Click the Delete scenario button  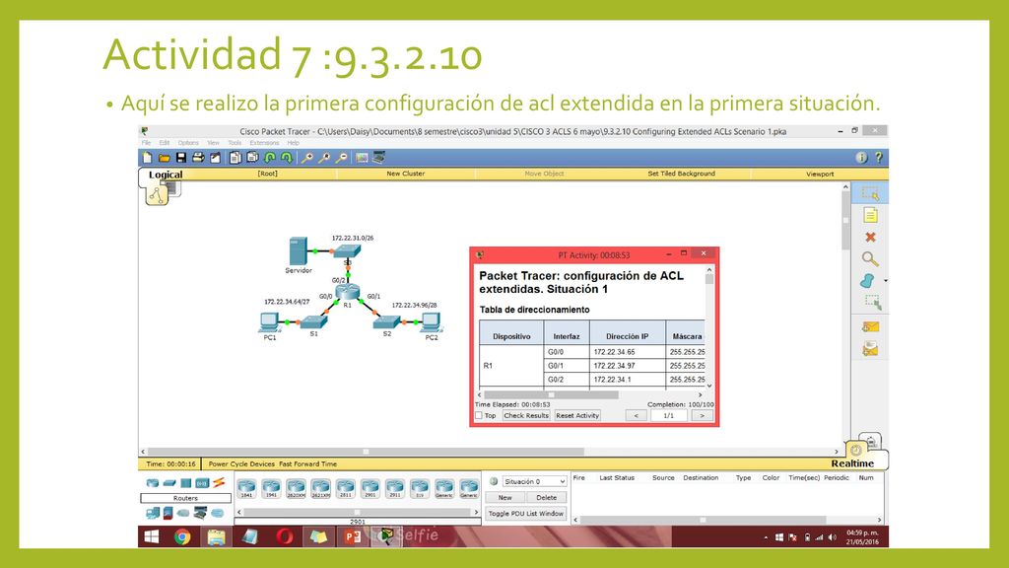(x=546, y=497)
